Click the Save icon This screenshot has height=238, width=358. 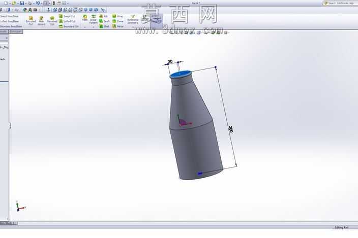click(x=22, y=3)
